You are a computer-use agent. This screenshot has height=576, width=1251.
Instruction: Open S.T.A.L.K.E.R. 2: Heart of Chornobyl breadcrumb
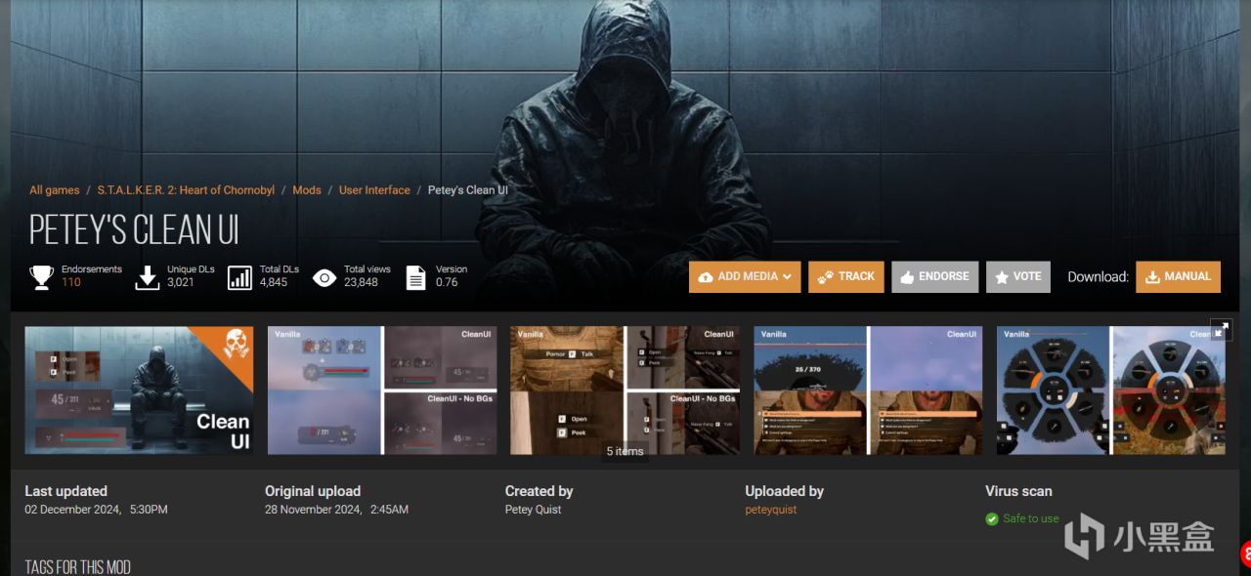point(186,190)
